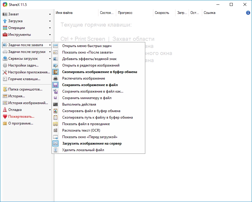Image resolution: width=252 pixels, height=202 pixels.
Task: Open the Отладка menu label
Action: (x=15, y=110)
